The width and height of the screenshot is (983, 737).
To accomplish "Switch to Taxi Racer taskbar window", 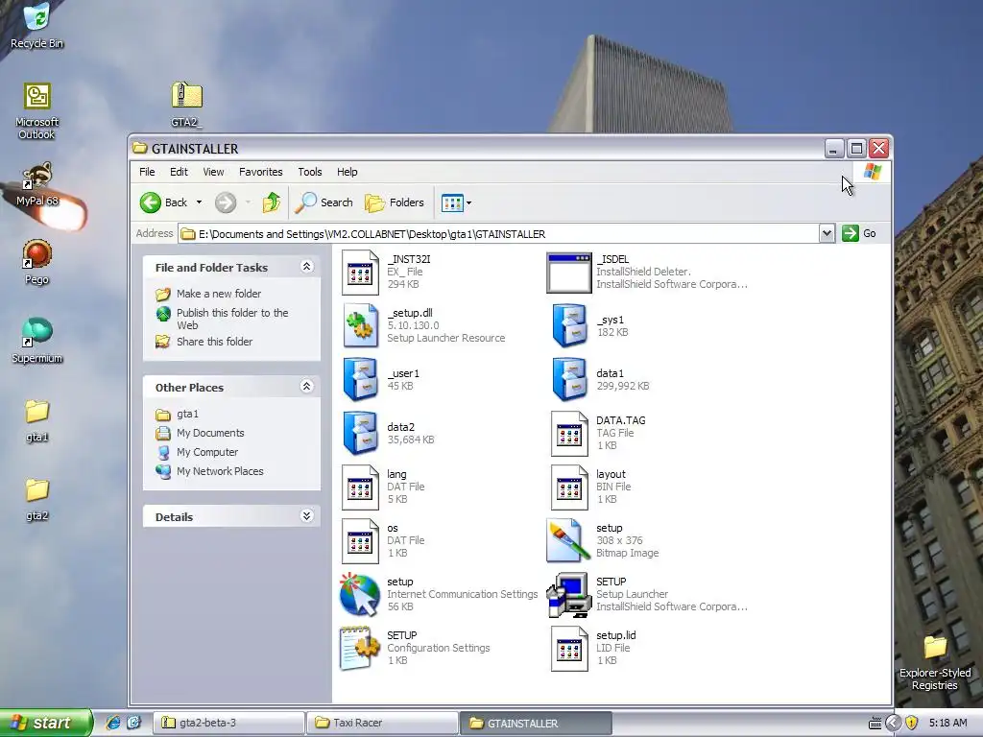I will 381,723.
